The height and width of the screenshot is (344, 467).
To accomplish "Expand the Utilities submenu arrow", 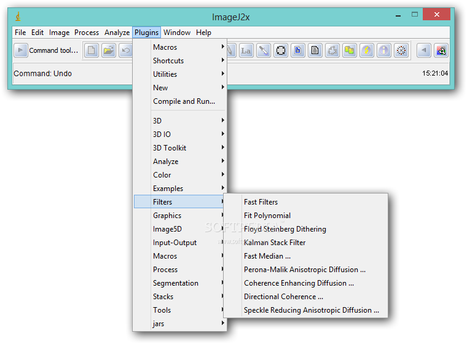I will tap(223, 74).
